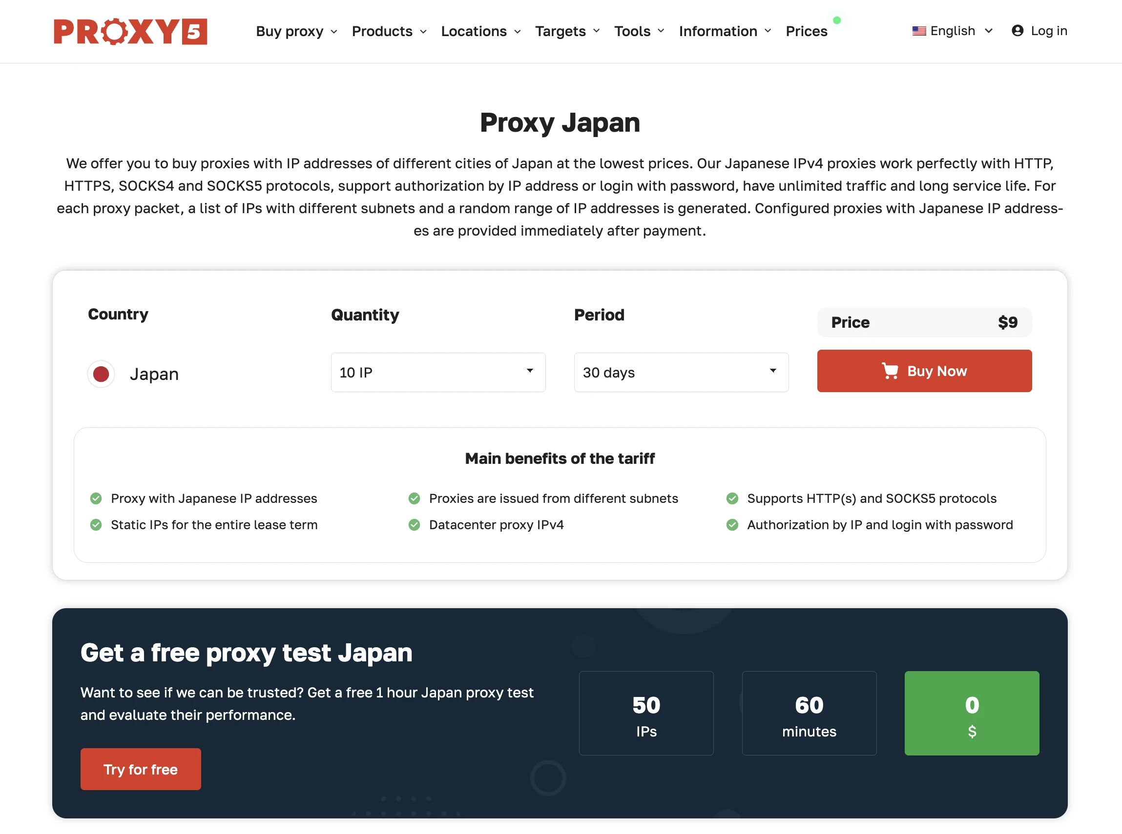Click the green 0 $ tile

972,714
